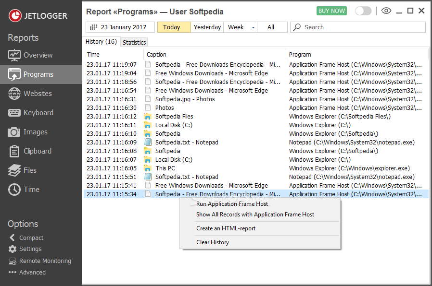Click the notepad icon of the 11:15:51 row
Image resolution: width=432 pixels, height=286 pixels.
click(148, 177)
